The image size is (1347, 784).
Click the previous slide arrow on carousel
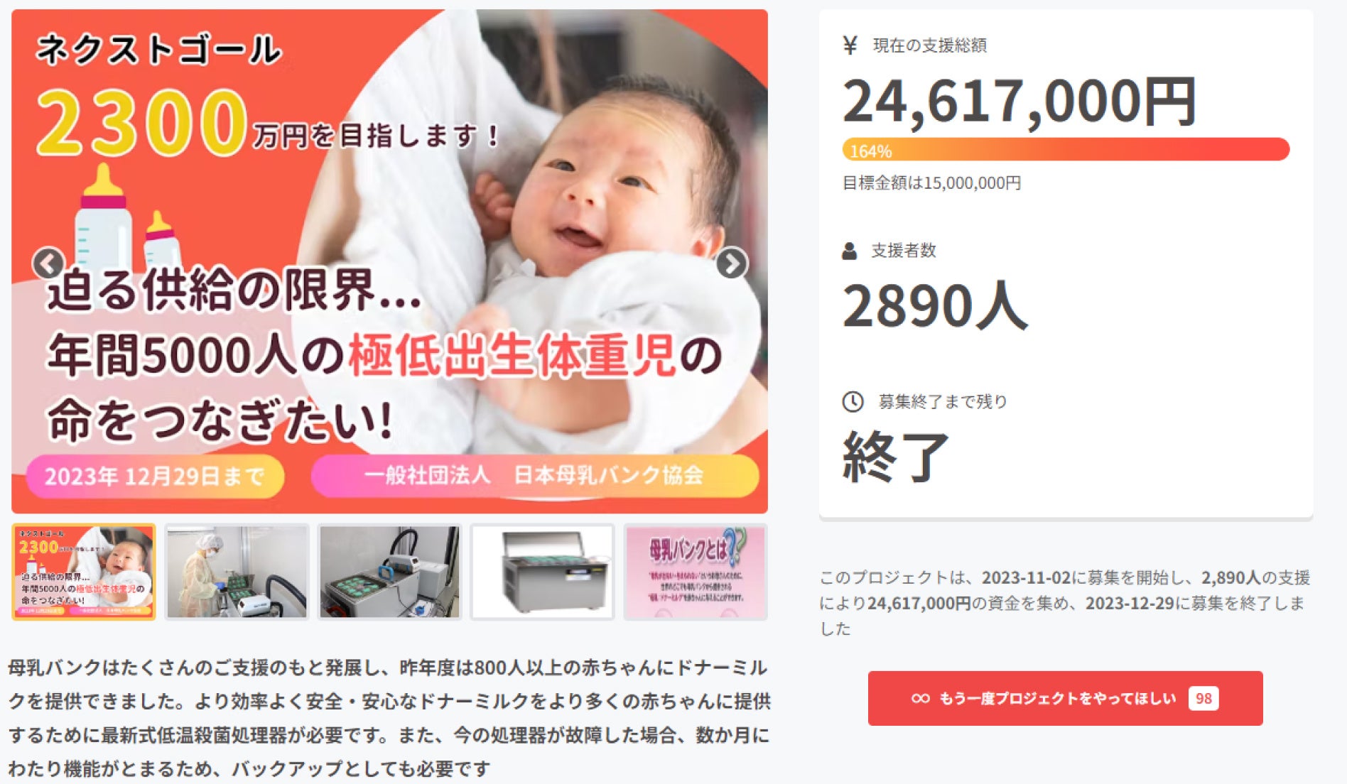[x=48, y=263]
